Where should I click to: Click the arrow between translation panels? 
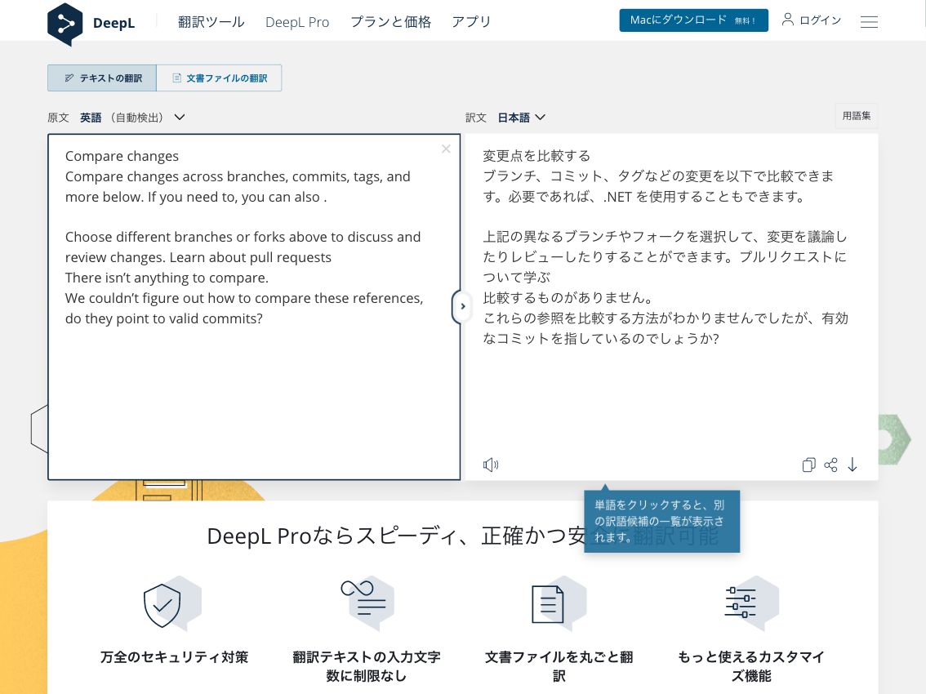tap(462, 306)
